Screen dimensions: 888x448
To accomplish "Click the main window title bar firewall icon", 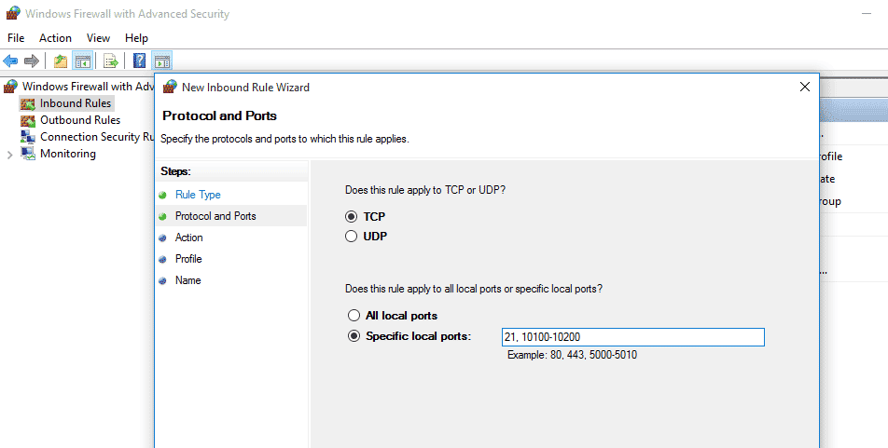I will point(14,13).
